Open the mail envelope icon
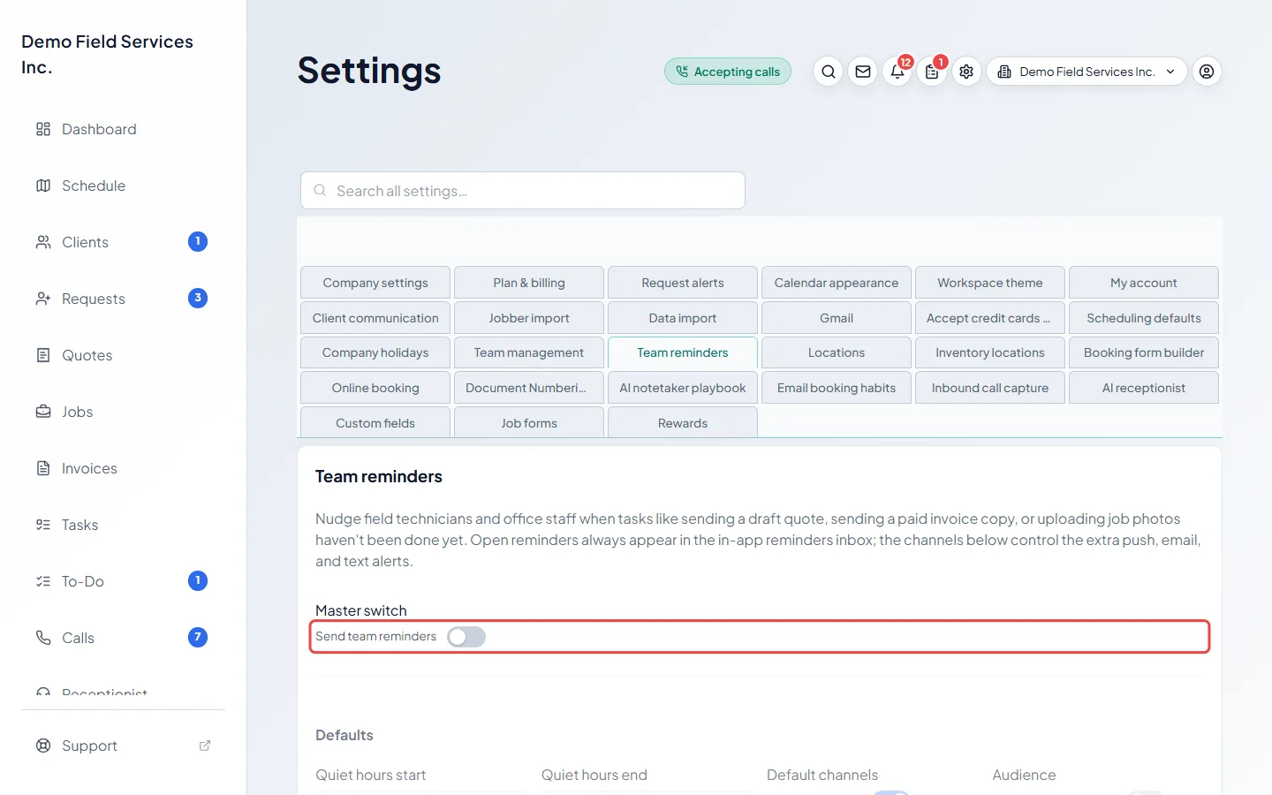 tap(863, 72)
